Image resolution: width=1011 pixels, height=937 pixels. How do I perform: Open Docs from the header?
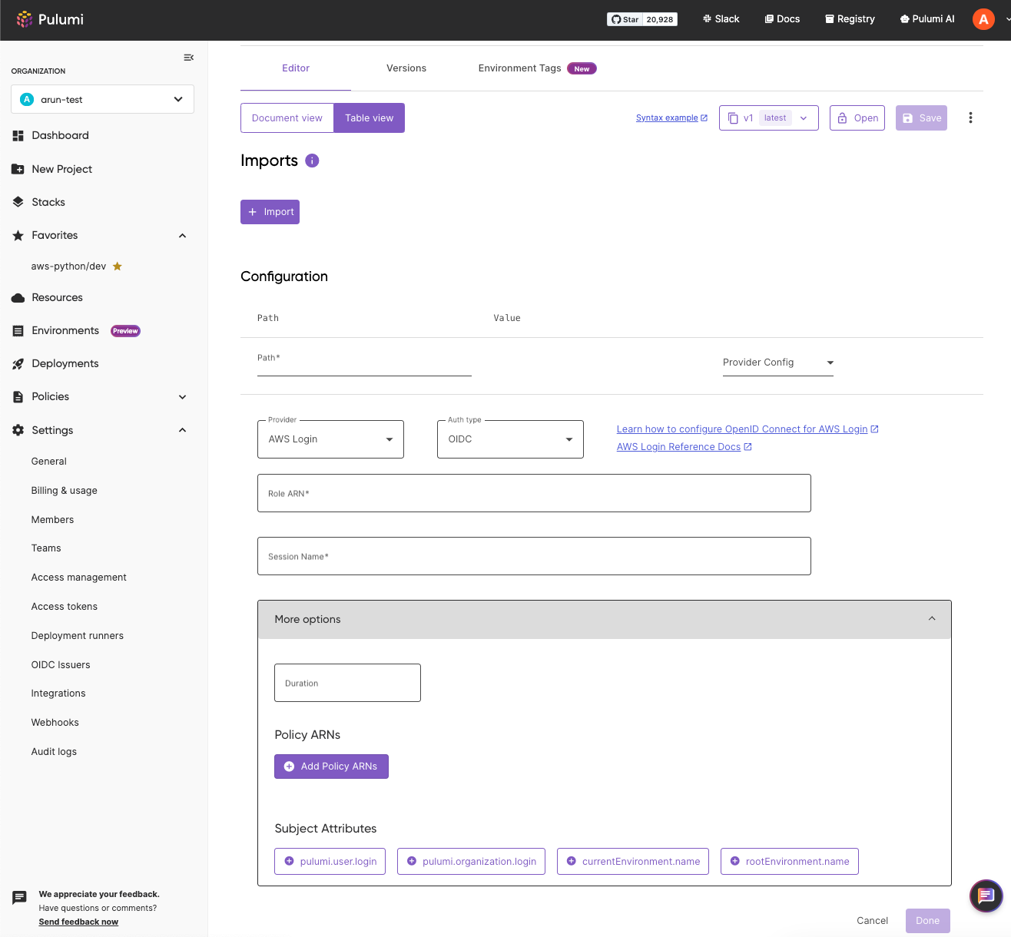tap(782, 19)
